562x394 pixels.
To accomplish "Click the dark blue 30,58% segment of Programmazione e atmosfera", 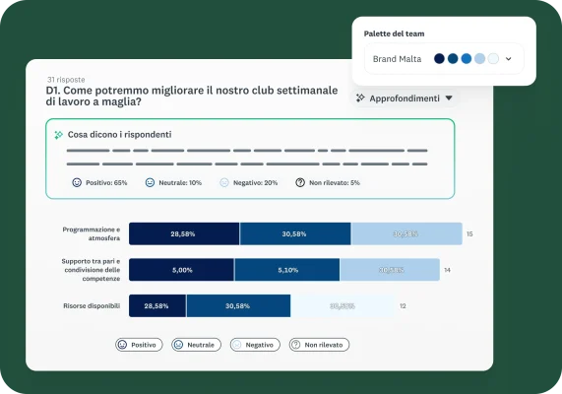I will point(295,234).
